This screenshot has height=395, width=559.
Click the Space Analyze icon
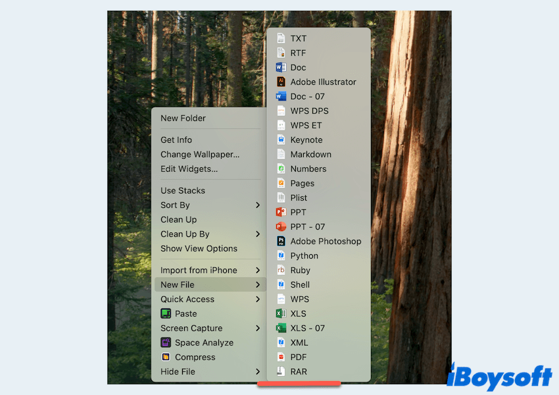coord(166,343)
